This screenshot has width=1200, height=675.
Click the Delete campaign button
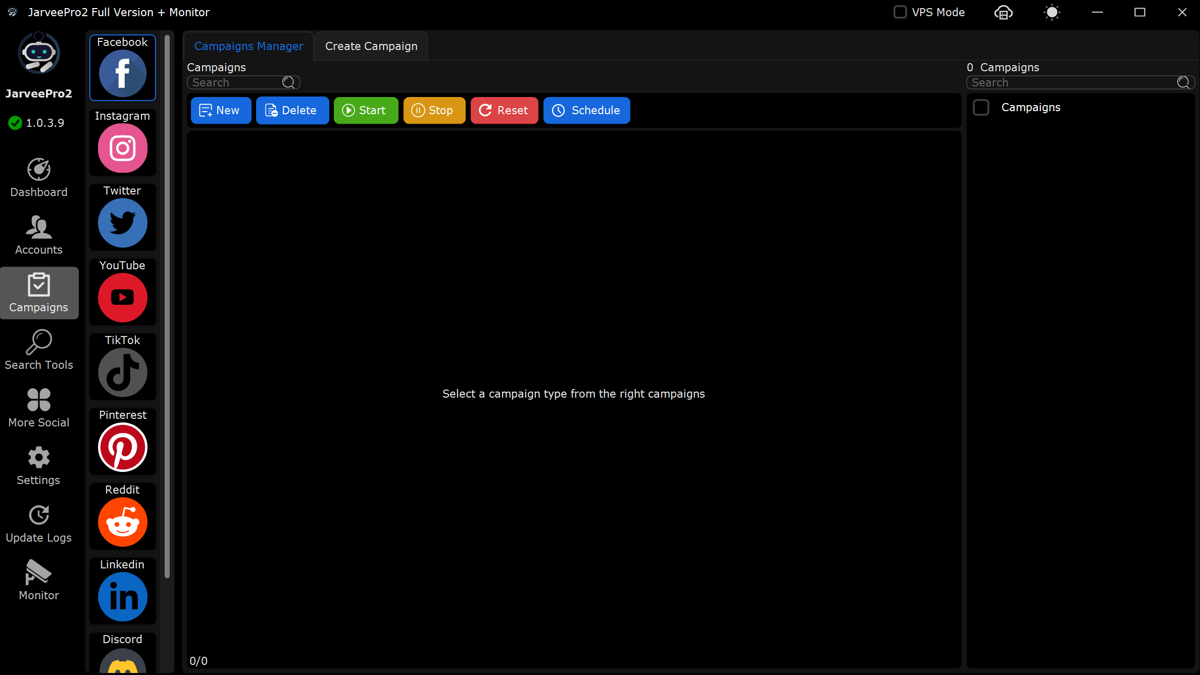[292, 110]
